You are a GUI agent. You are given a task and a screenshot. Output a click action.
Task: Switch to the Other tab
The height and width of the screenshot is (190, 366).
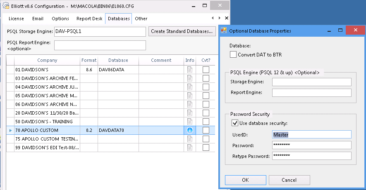(x=141, y=19)
